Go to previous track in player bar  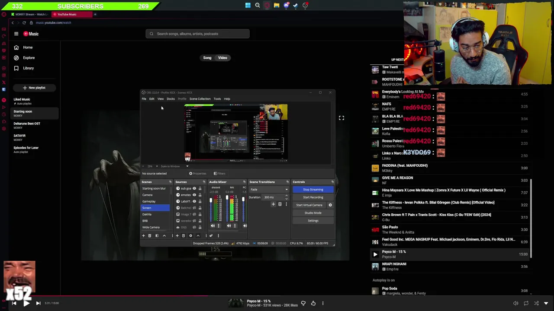pyautogui.click(x=14, y=303)
